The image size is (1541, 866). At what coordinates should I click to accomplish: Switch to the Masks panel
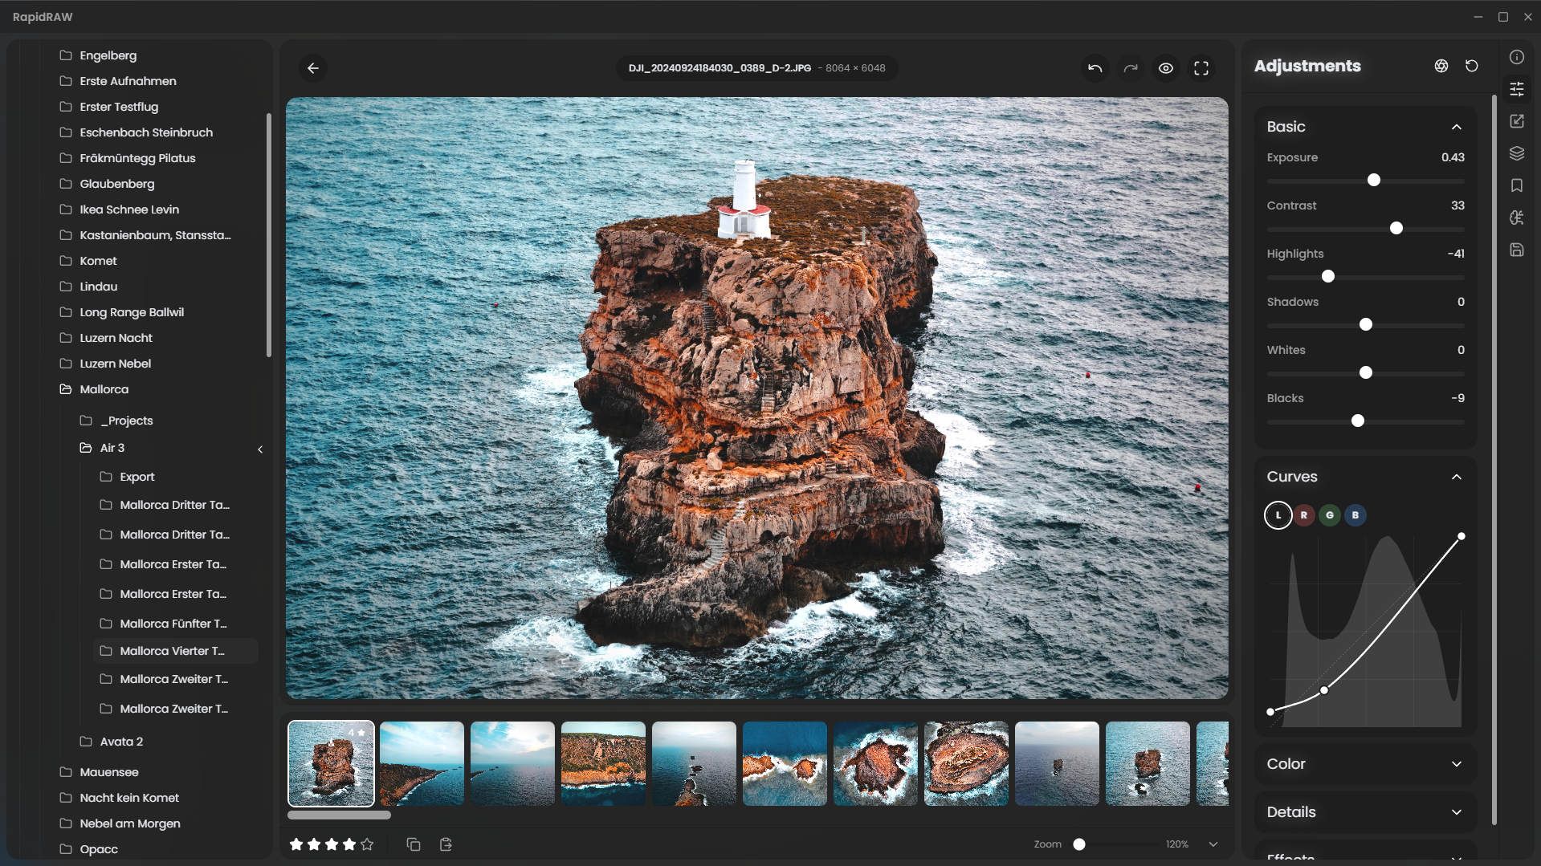click(1517, 152)
